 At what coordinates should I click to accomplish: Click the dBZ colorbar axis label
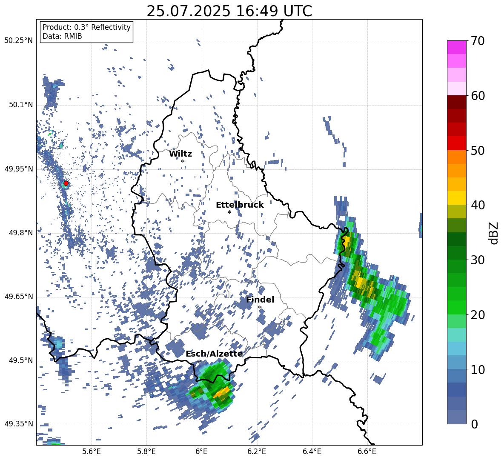pyautogui.click(x=494, y=233)
